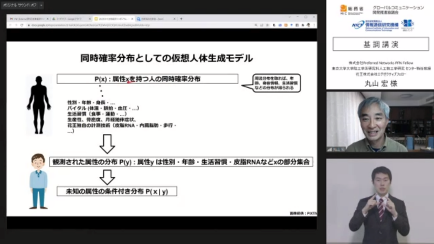Click the name label on speaker video
The height and width of the screenshot is (244, 434).
[336, 150]
